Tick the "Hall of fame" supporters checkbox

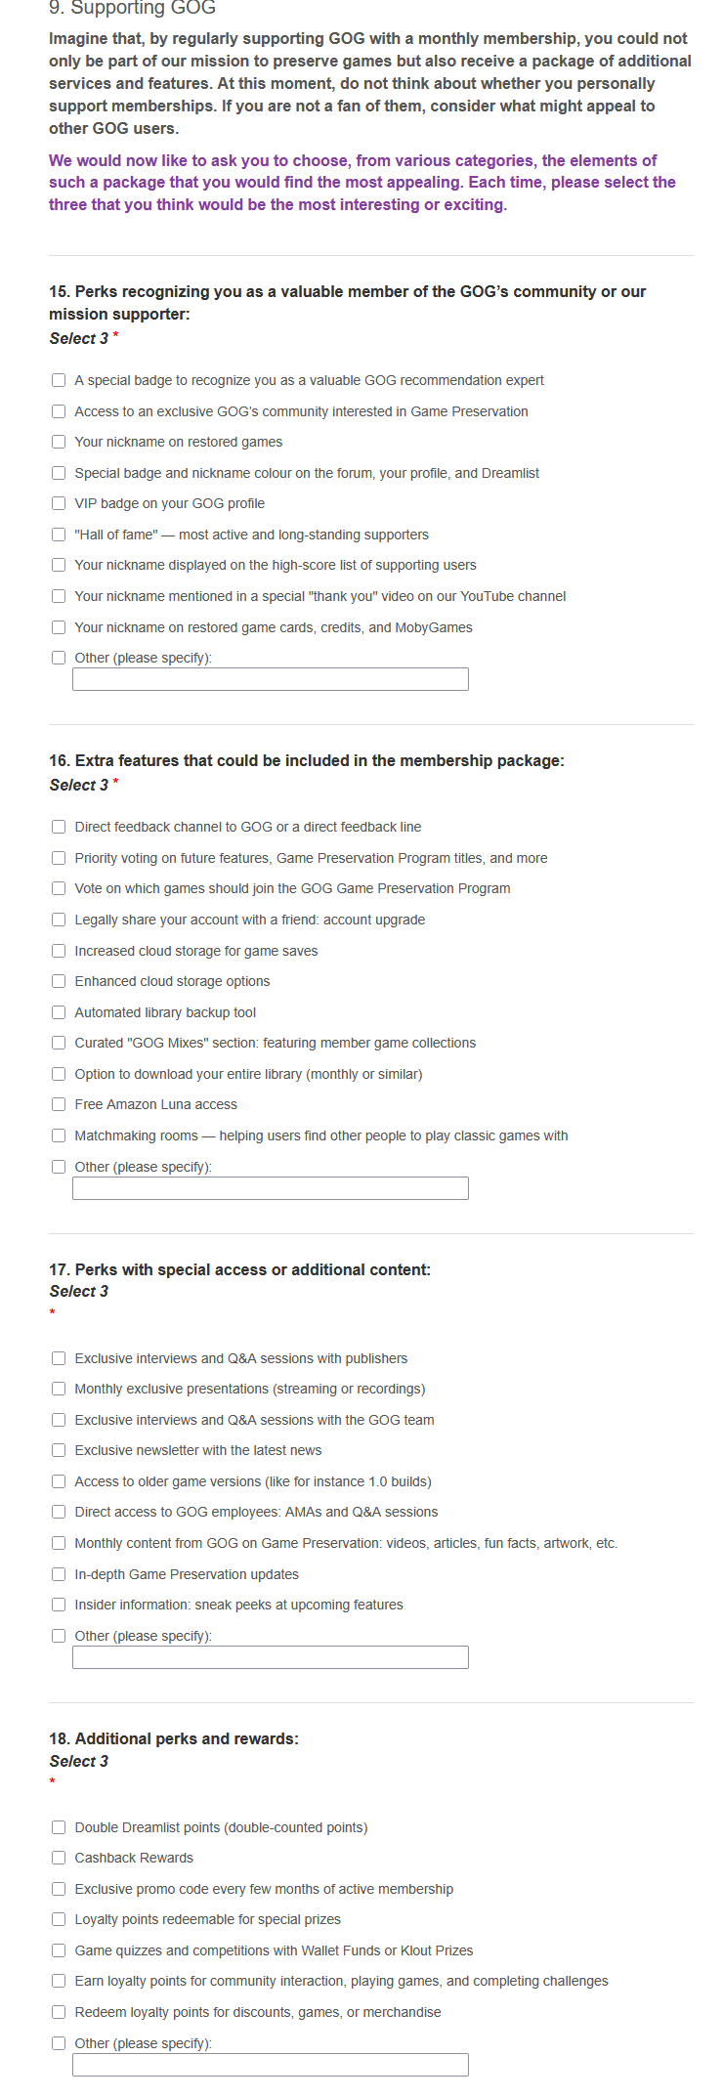pos(59,535)
